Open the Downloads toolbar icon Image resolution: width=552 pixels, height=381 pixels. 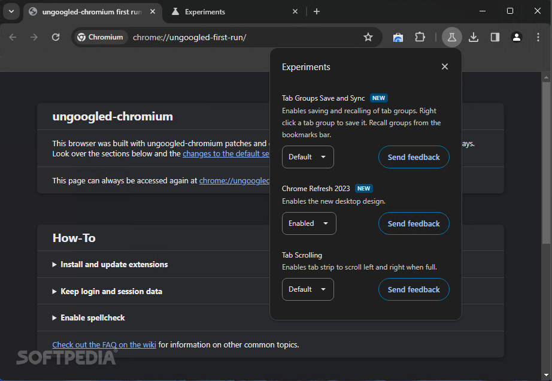pyautogui.click(x=474, y=37)
